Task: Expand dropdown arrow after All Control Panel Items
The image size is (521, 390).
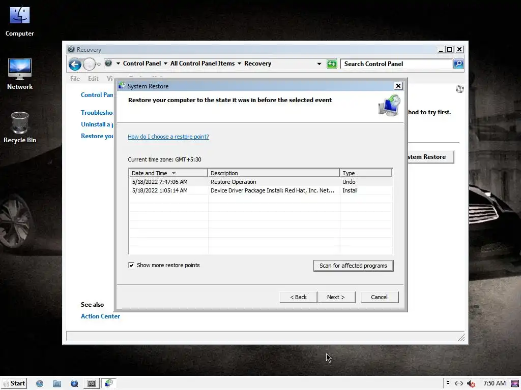Action: point(239,63)
